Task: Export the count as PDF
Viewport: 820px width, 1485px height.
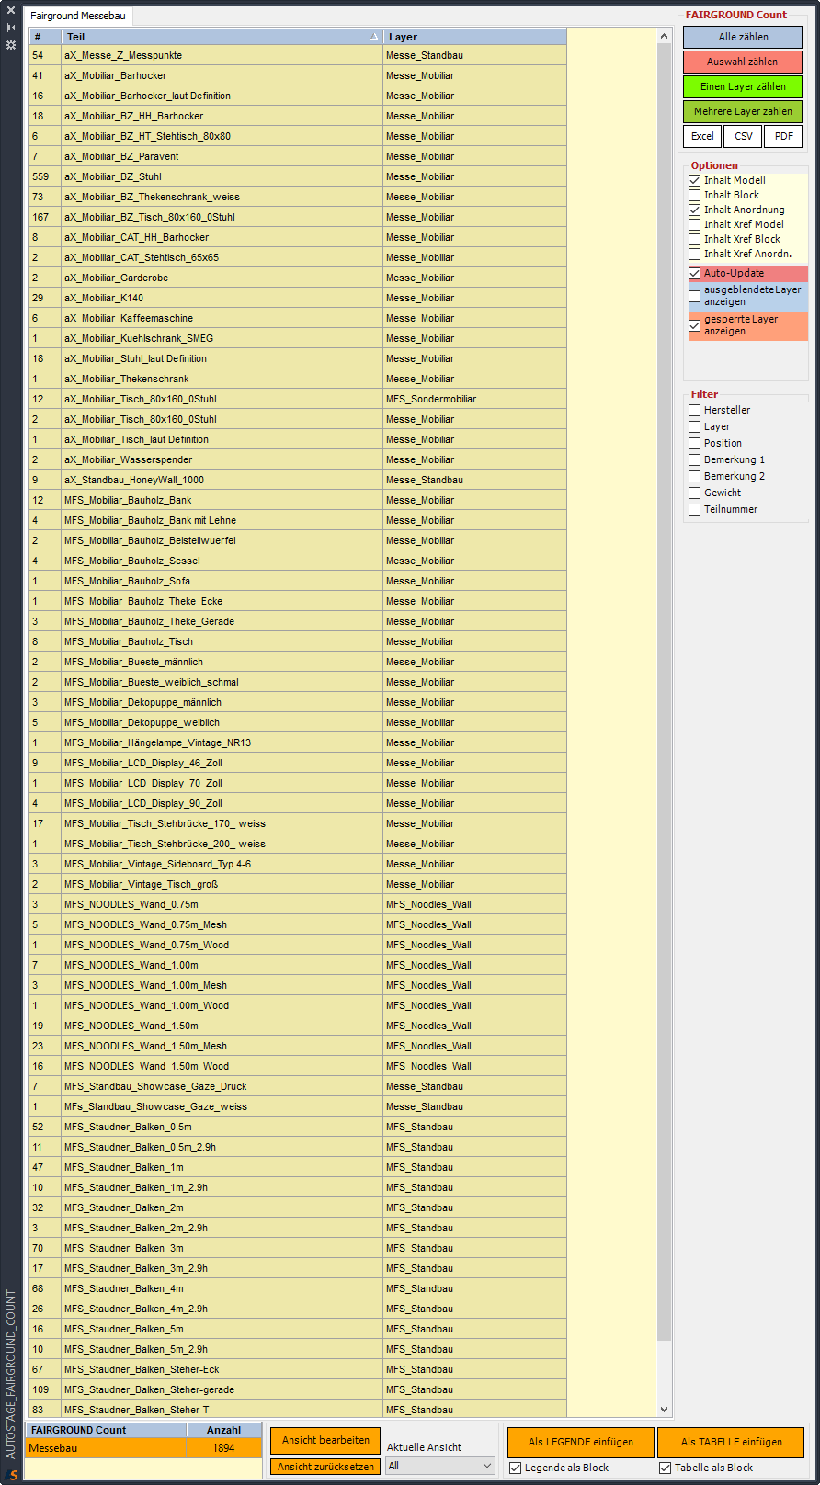Action: tap(783, 136)
